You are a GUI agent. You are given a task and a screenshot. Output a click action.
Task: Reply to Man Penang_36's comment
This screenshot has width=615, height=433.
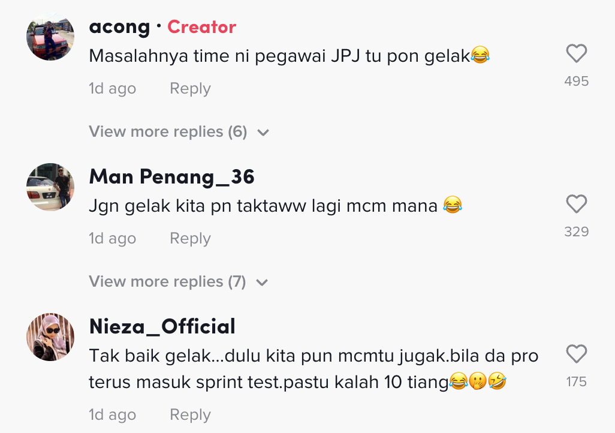(x=190, y=239)
